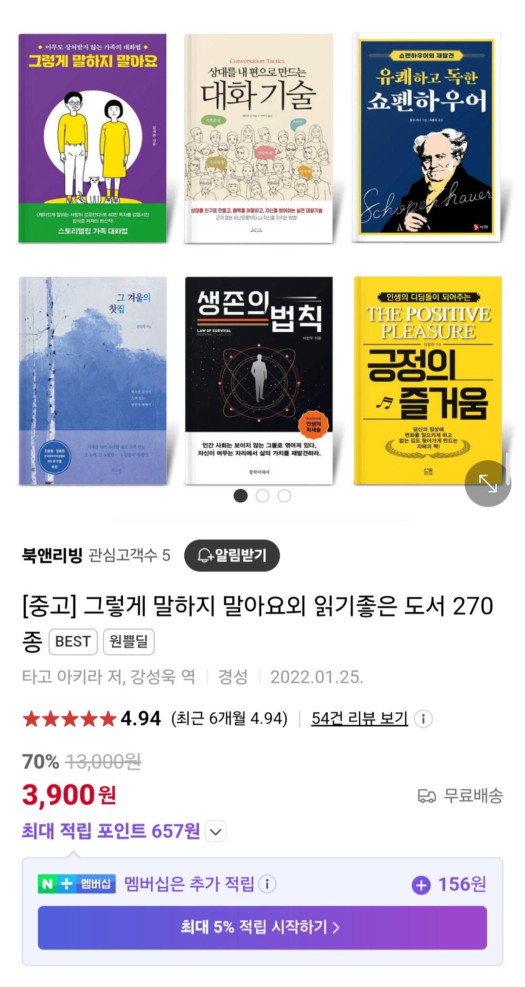Click the membership info circle icon

point(267,884)
